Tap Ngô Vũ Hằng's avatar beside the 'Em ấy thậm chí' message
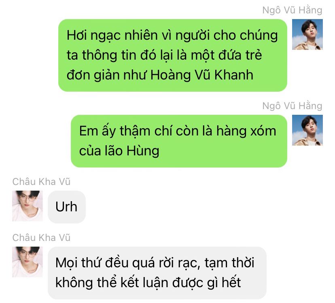This screenshot has width=335, height=303. point(307,130)
